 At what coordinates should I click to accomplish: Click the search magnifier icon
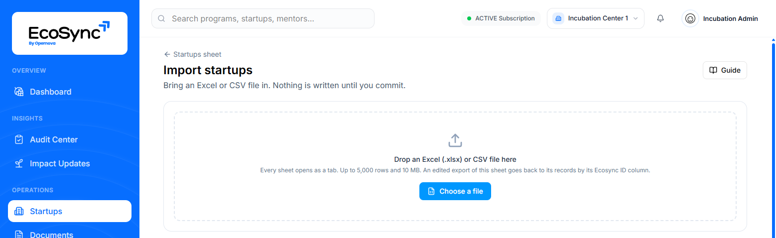161,18
